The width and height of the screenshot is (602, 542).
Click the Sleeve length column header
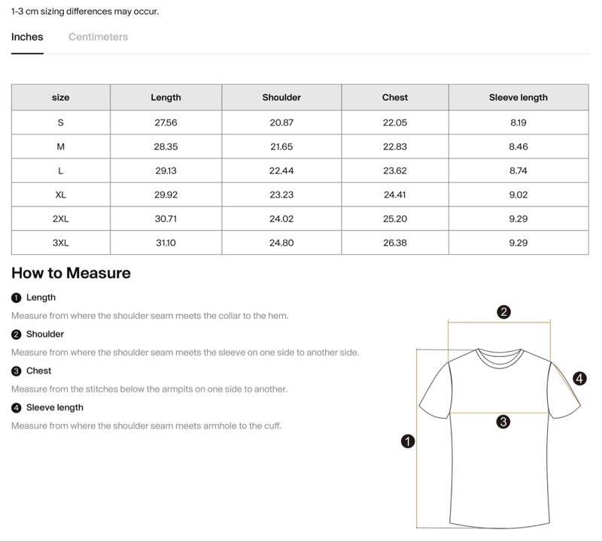518,98
